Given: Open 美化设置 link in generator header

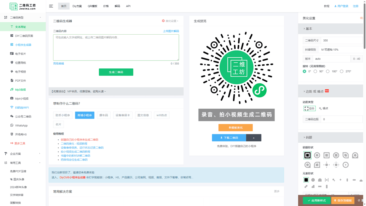Looking at the screenshot, I should [170, 21].
